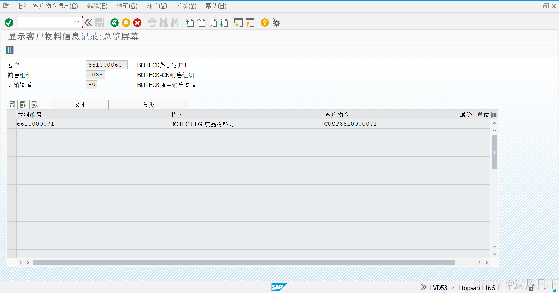This screenshot has width=559, height=293.
Task: Open the command field dropdown
Action: pyautogui.click(x=77, y=22)
